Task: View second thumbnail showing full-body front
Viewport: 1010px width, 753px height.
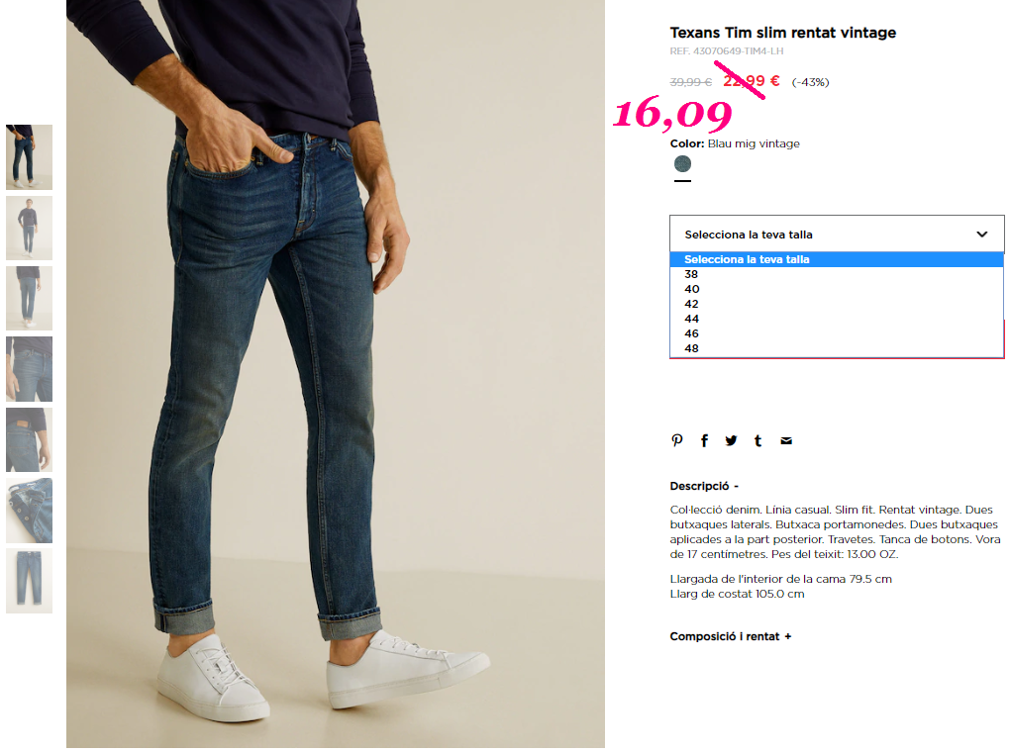Action: pyautogui.click(x=29, y=228)
